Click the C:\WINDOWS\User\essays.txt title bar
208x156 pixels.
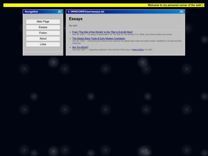pos(126,12)
